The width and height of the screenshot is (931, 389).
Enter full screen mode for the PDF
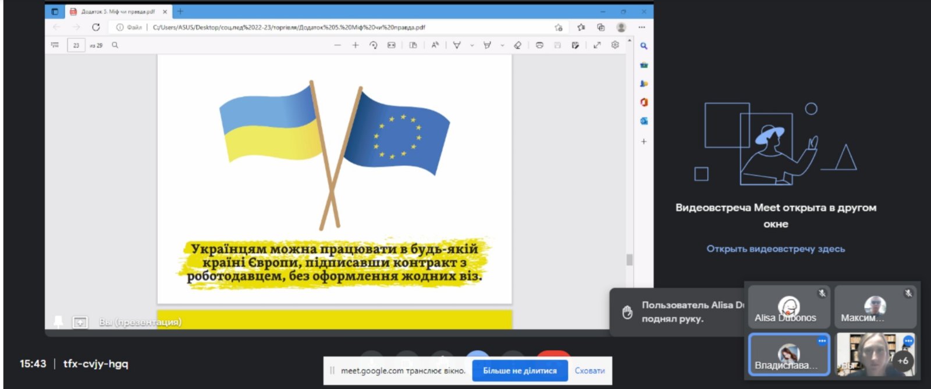(597, 45)
